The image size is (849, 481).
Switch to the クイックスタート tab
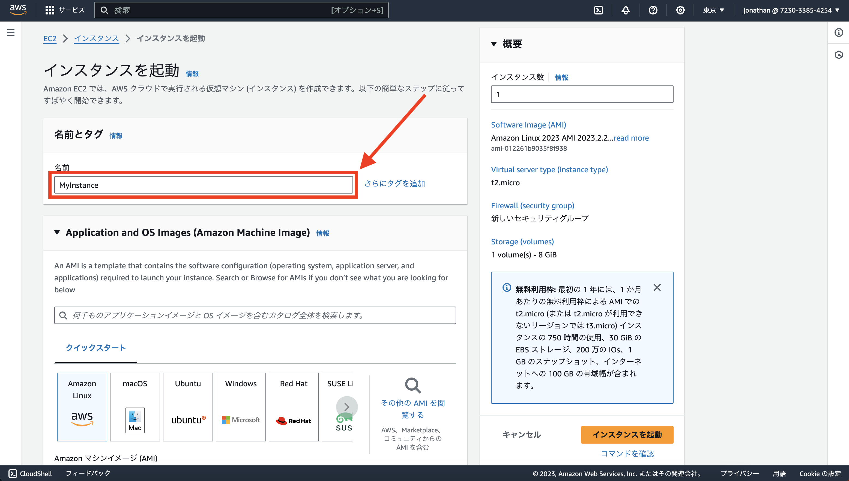(96, 348)
